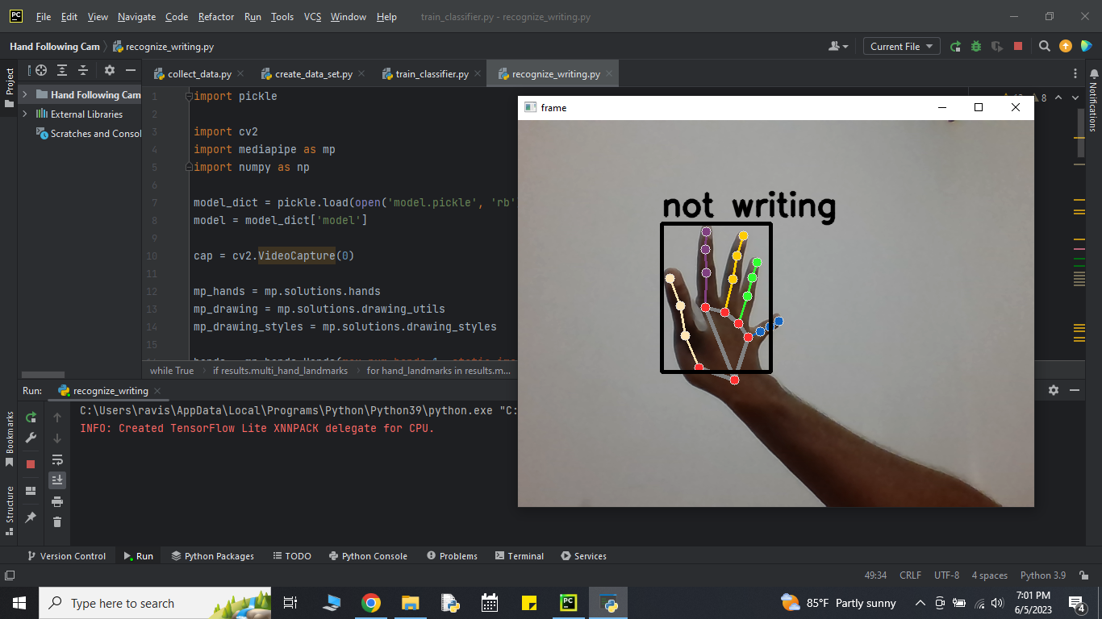Screen dimensions: 1102x619
Task: Pin the Run tab
Action: [x=31, y=517]
